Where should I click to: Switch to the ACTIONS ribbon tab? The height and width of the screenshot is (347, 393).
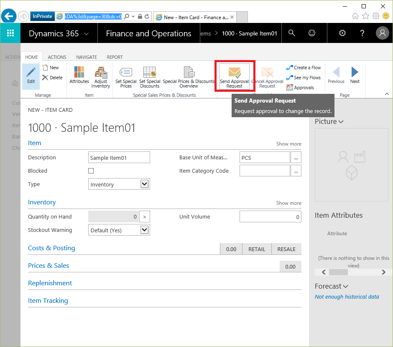pyautogui.click(x=57, y=57)
